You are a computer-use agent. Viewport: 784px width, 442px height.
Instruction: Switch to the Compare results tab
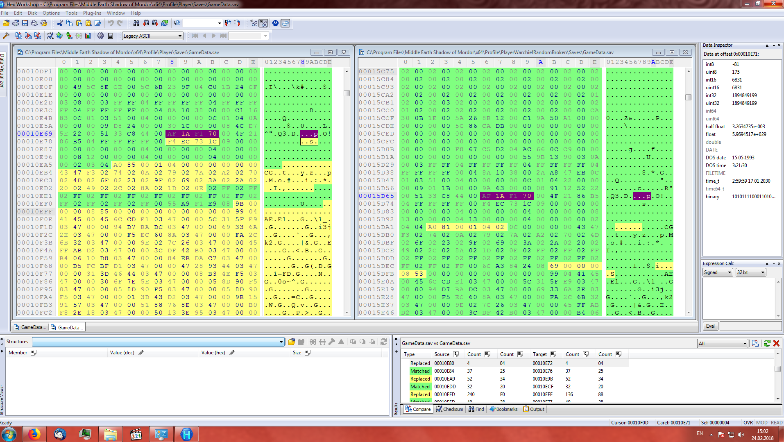click(x=418, y=409)
